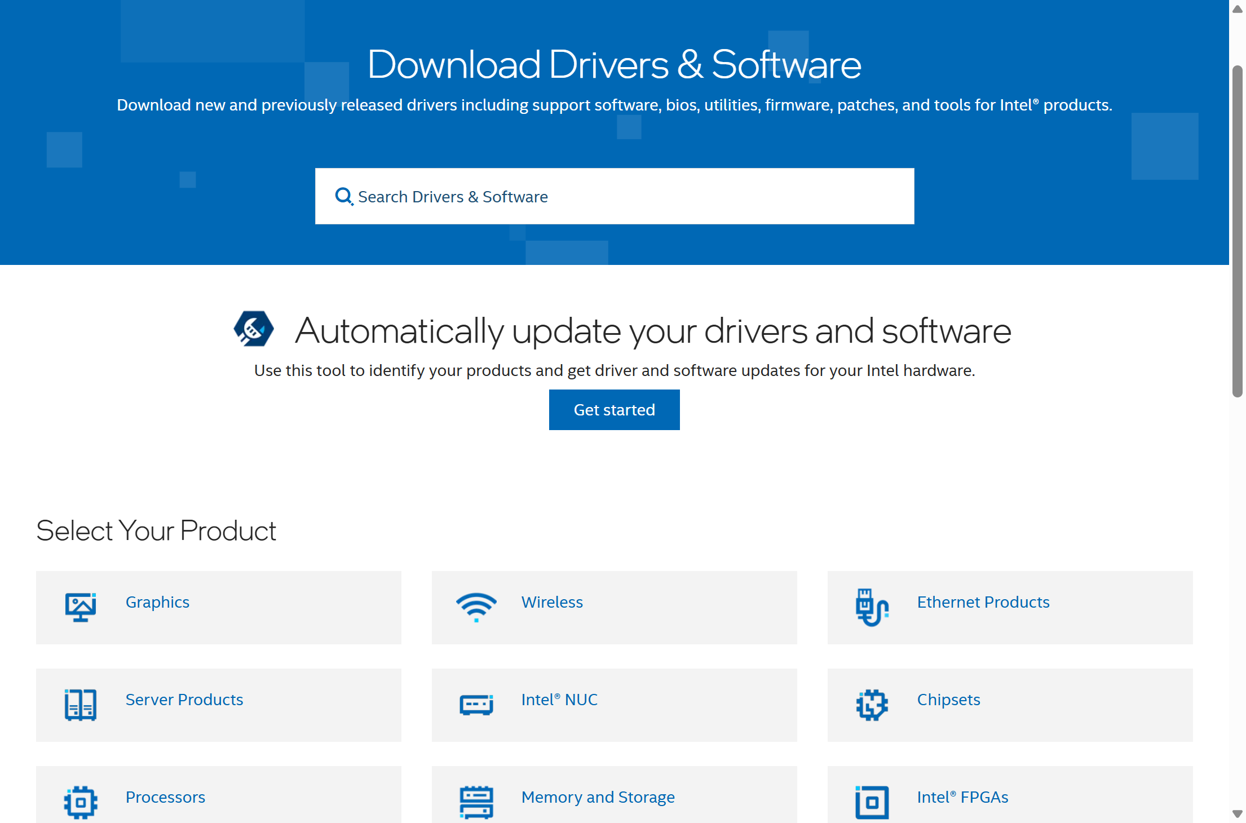The width and height of the screenshot is (1246, 823).
Task: Open the Ethernet Products link
Action: [x=983, y=602]
